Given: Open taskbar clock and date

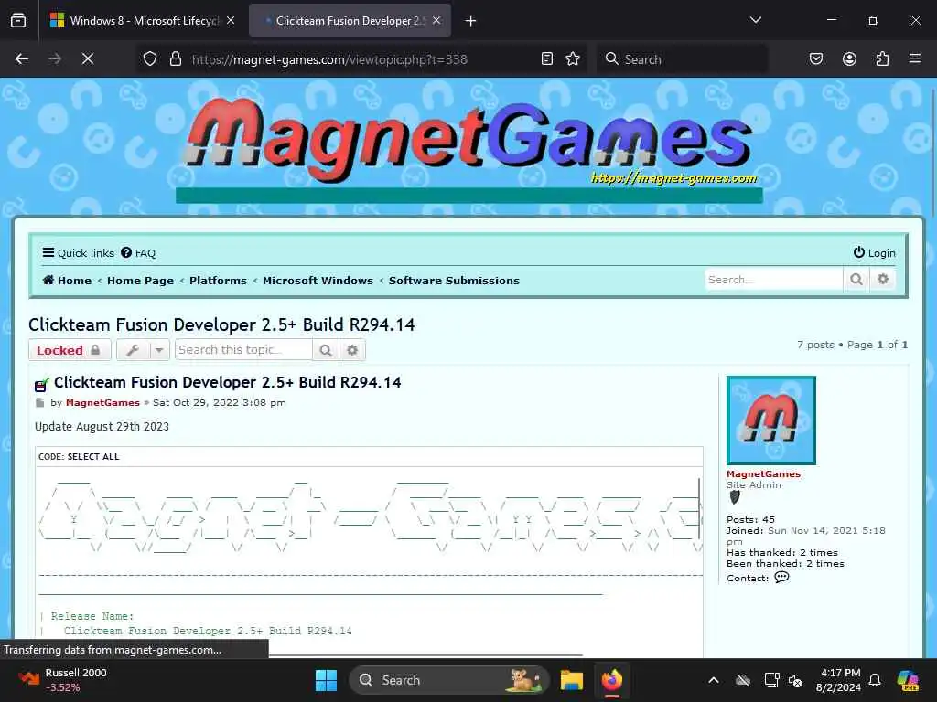Looking at the screenshot, I should (x=838, y=680).
